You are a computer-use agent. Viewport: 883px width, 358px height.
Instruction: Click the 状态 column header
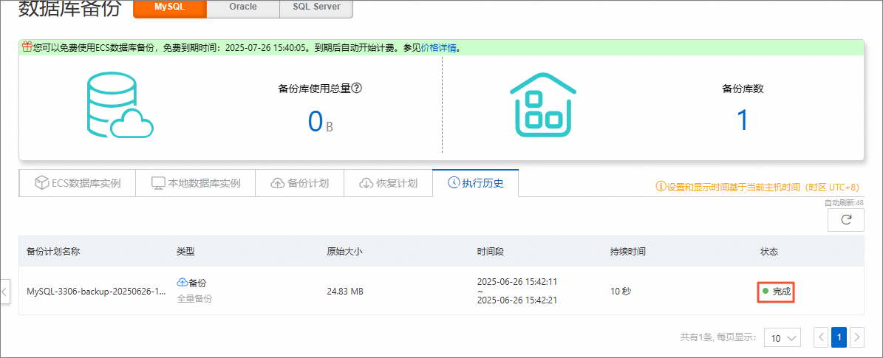click(x=769, y=252)
